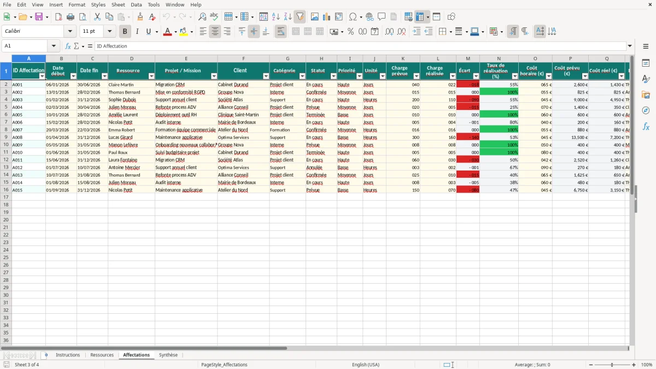The height and width of the screenshot is (369, 656).
Task: Open filter dropdown on Statut column
Action: (x=333, y=77)
